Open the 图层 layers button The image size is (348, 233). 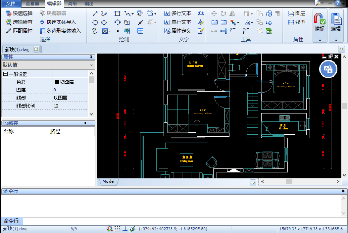point(296,13)
